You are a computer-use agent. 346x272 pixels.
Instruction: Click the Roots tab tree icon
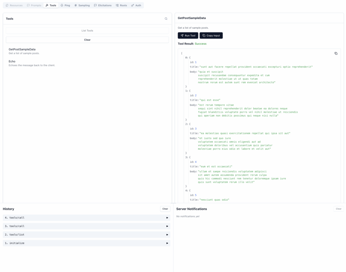117,5
